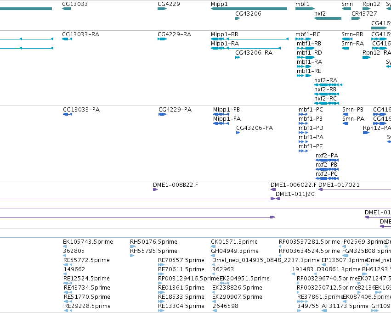Select EST EK105743.5prime
The width and height of the screenshot is (391, 313).
pyautogui.click(x=65, y=246)
